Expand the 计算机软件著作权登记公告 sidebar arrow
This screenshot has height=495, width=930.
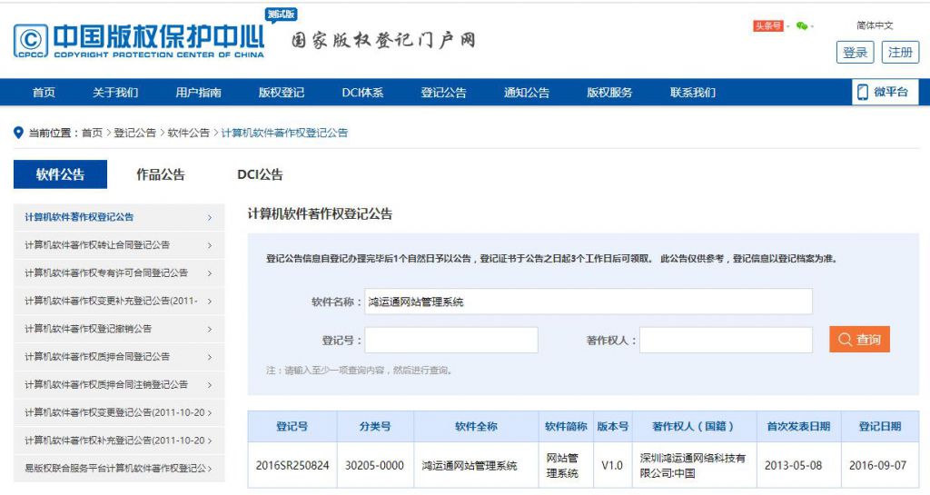pos(210,218)
